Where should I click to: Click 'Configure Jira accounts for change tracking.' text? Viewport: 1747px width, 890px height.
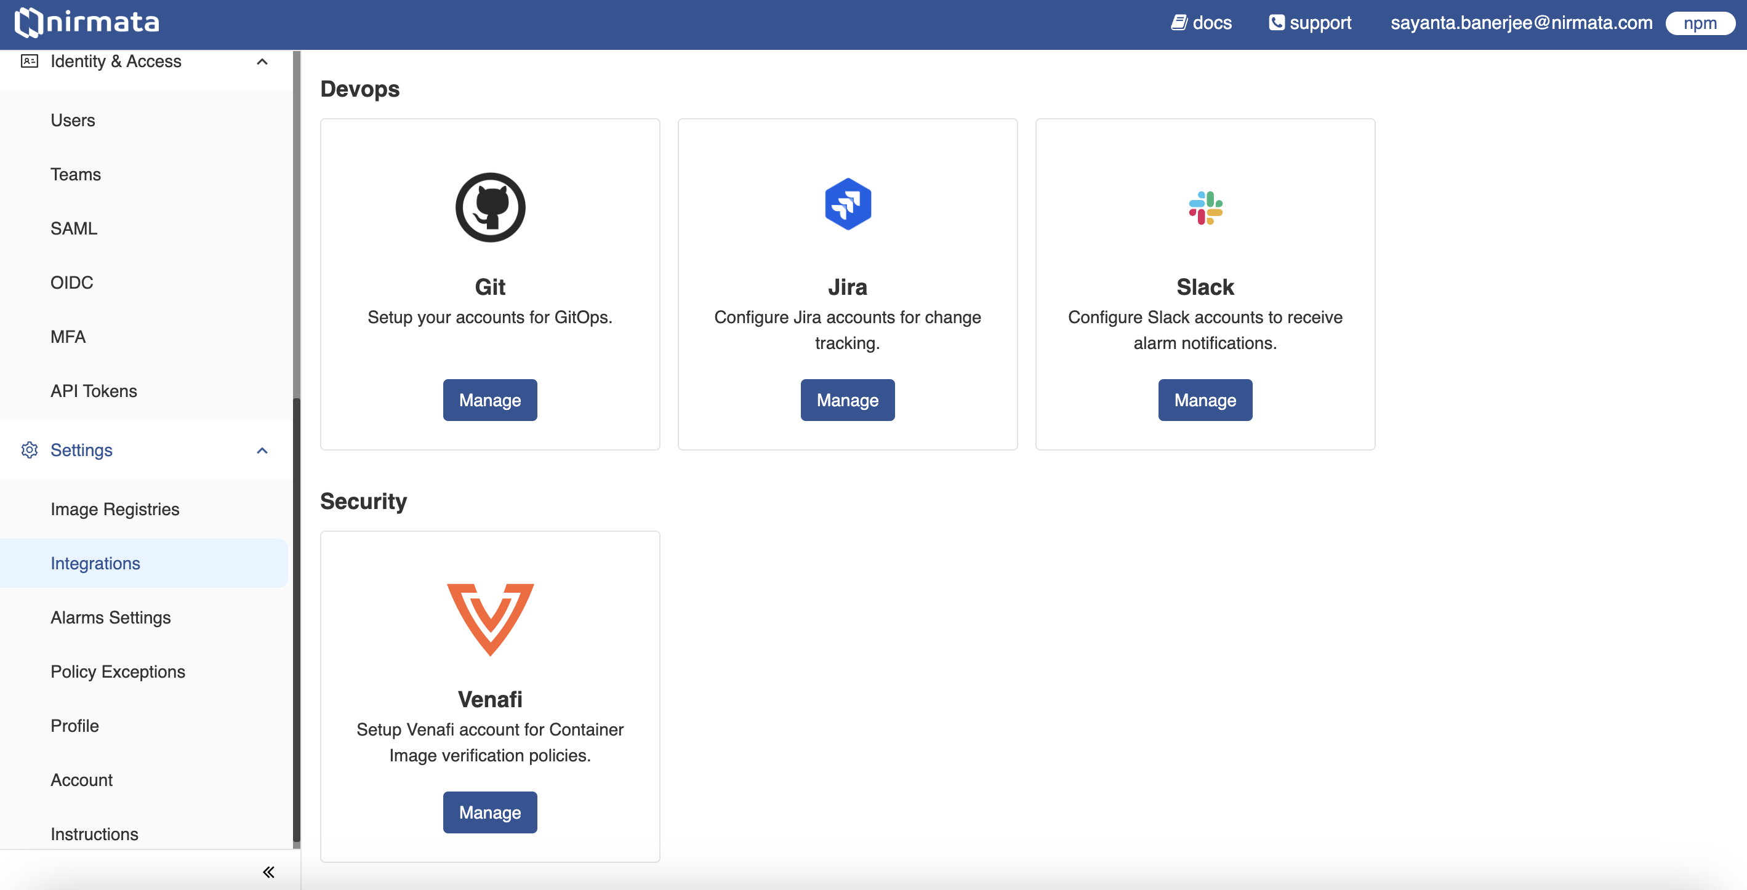[x=847, y=330]
